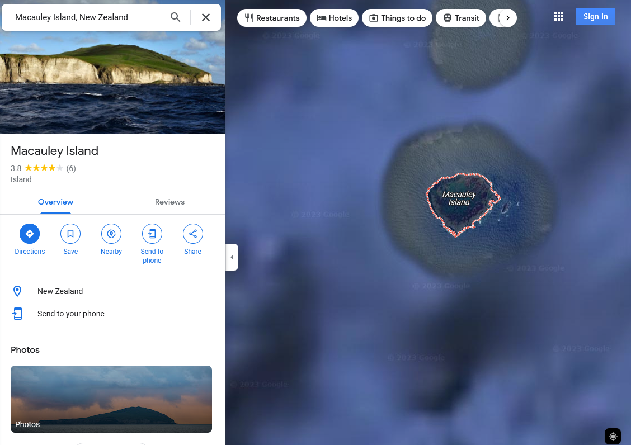The height and width of the screenshot is (445, 631).
Task: Expand more category chips with arrow
Action: [x=508, y=18]
